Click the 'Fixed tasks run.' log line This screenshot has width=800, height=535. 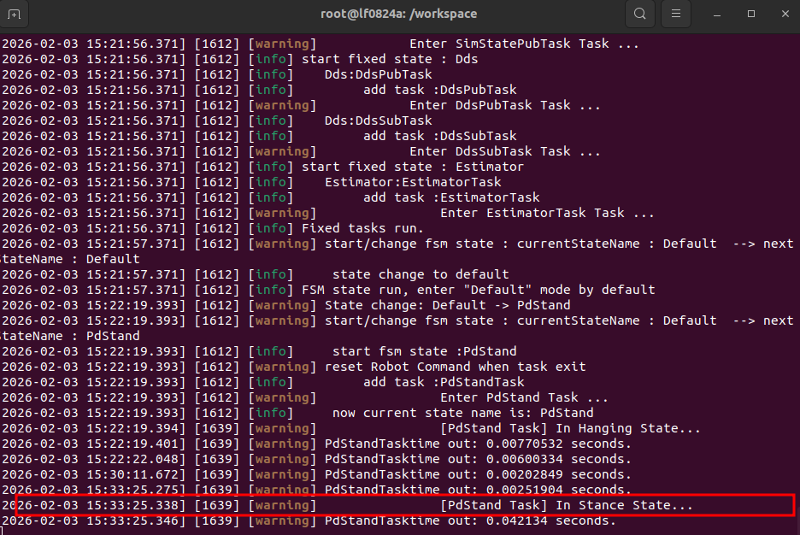[x=362, y=228]
